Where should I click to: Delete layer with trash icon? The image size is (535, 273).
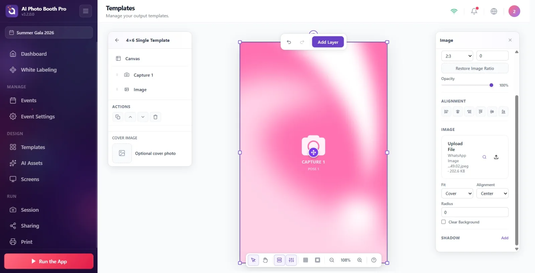[155, 117]
